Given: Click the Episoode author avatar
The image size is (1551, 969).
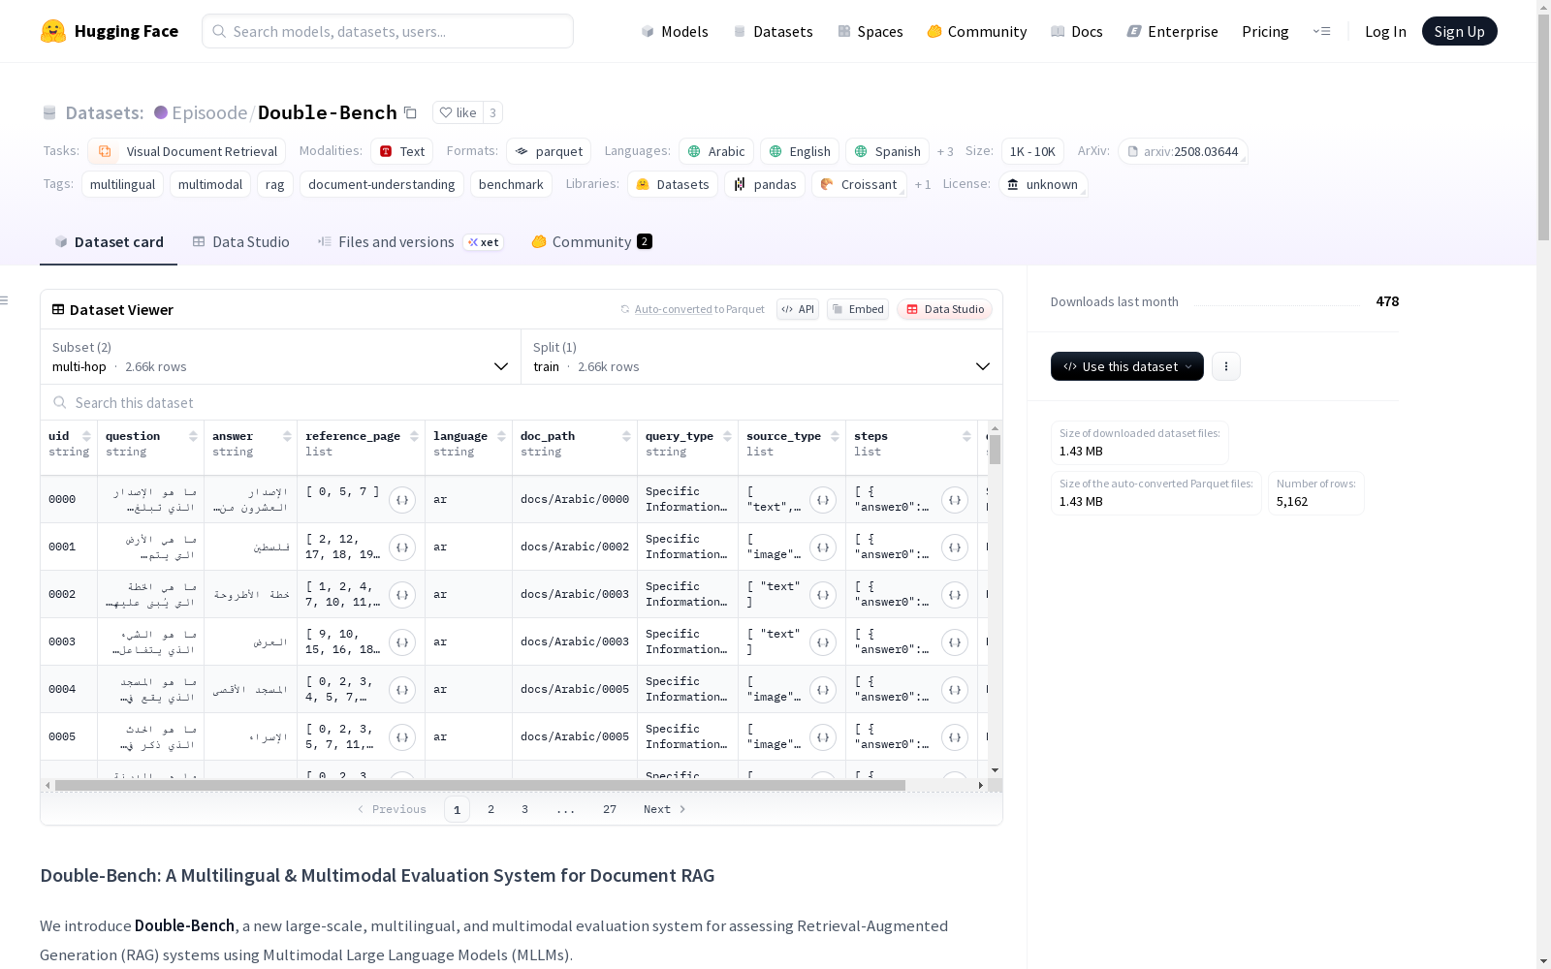Looking at the screenshot, I should pyautogui.click(x=161, y=112).
